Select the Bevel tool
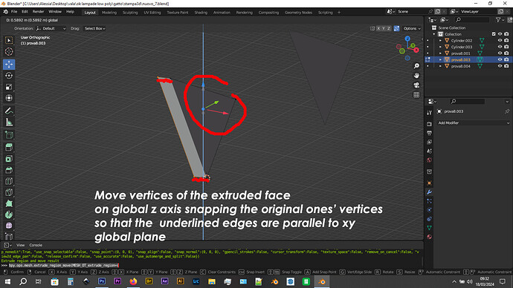Viewport: 513px width, 288px height. (9, 170)
